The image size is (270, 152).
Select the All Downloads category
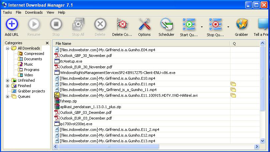click(29, 48)
